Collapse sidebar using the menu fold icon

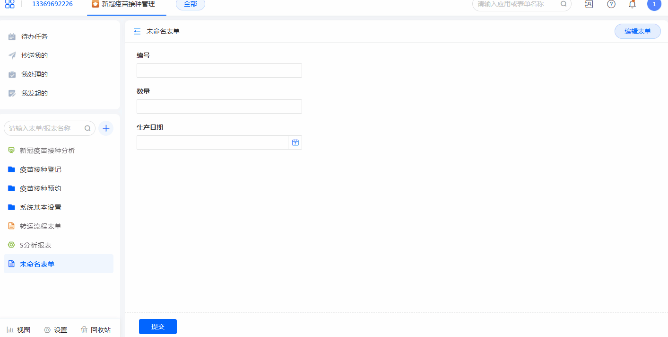pos(137,31)
